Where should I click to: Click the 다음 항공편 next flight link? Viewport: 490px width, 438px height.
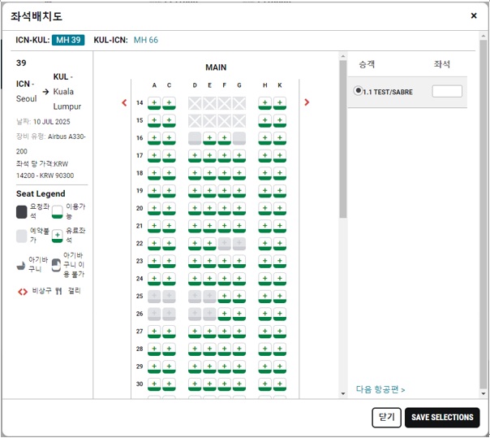click(380, 389)
